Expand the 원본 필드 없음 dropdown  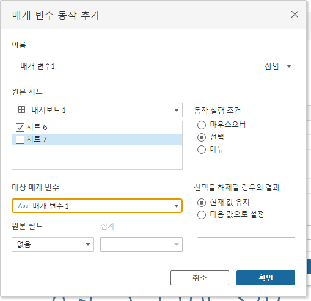53,244
